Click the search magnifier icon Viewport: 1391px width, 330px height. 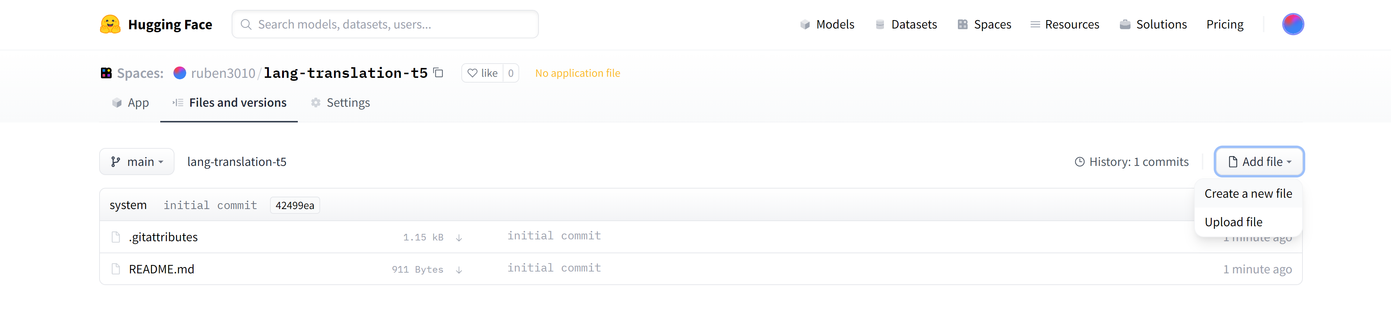[246, 24]
